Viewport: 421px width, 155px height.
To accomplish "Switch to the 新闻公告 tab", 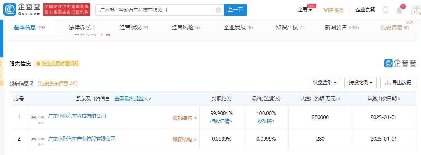I will coord(343,27).
